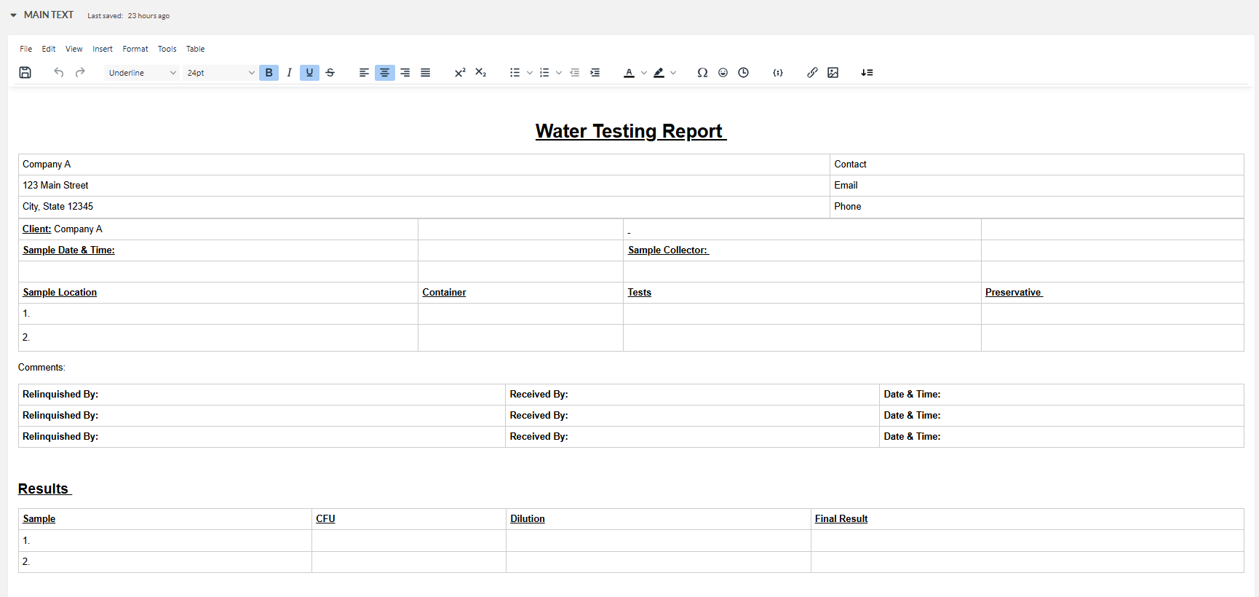Click the Client: Company A cell
This screenshot has height=597, width=1259.
(218, 229)
